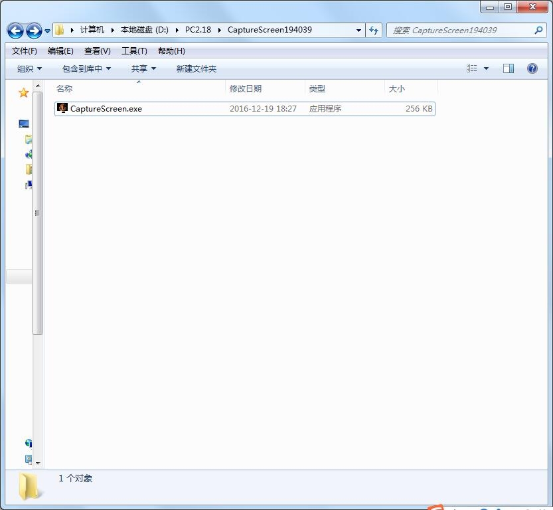Image resolution: width=553 pixels, height=510 pixels.
Task: Expand the 组织 (Organize) dropdown
Action: (29, 69)
